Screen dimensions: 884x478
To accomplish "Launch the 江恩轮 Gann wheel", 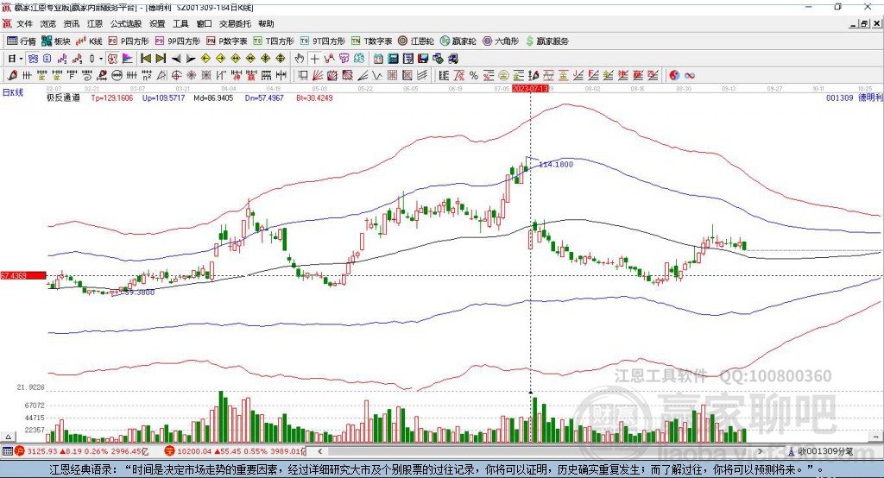I will pyautogui.click(x=416, y=41).
